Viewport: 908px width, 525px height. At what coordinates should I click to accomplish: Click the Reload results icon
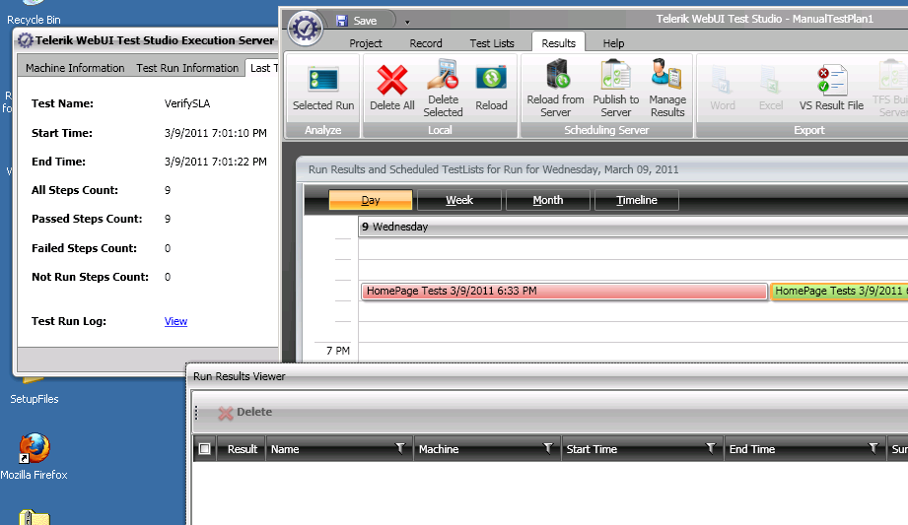pyautogui.click(x=491, y=79)
